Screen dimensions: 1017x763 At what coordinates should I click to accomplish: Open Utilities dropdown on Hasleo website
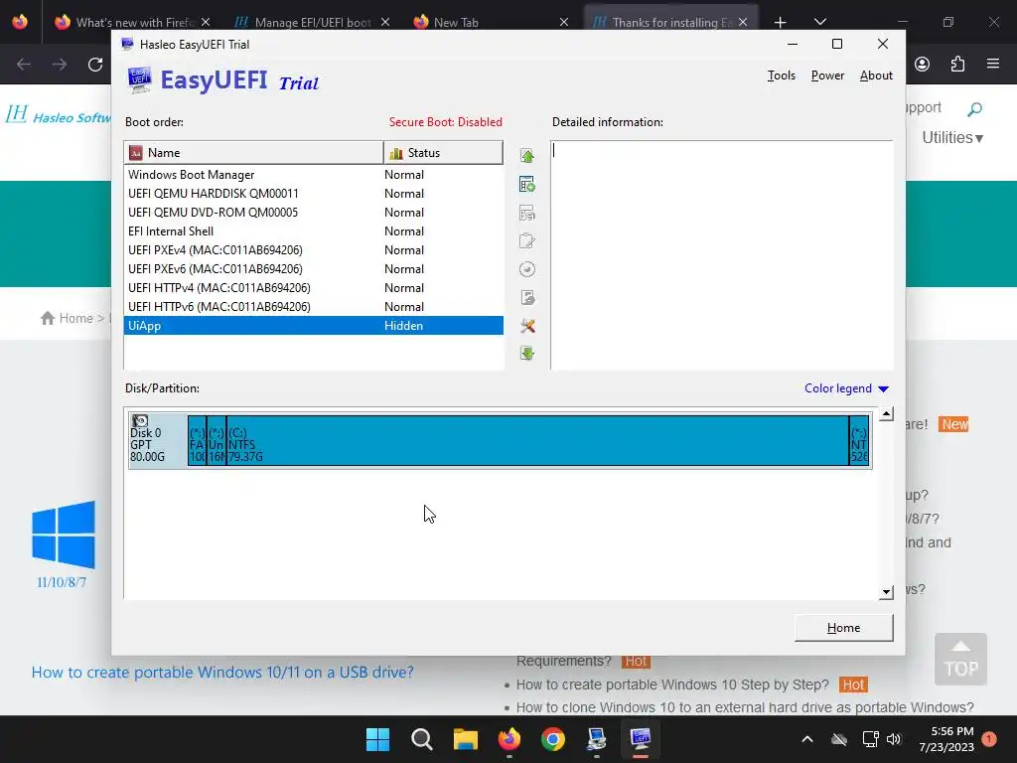(x=952, y=137)
